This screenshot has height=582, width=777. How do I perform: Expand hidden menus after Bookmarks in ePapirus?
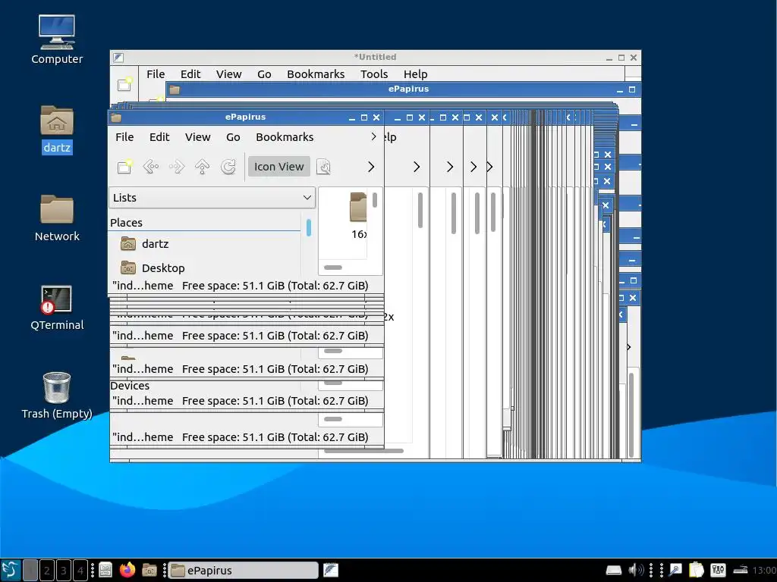click(x=373, y=136)
